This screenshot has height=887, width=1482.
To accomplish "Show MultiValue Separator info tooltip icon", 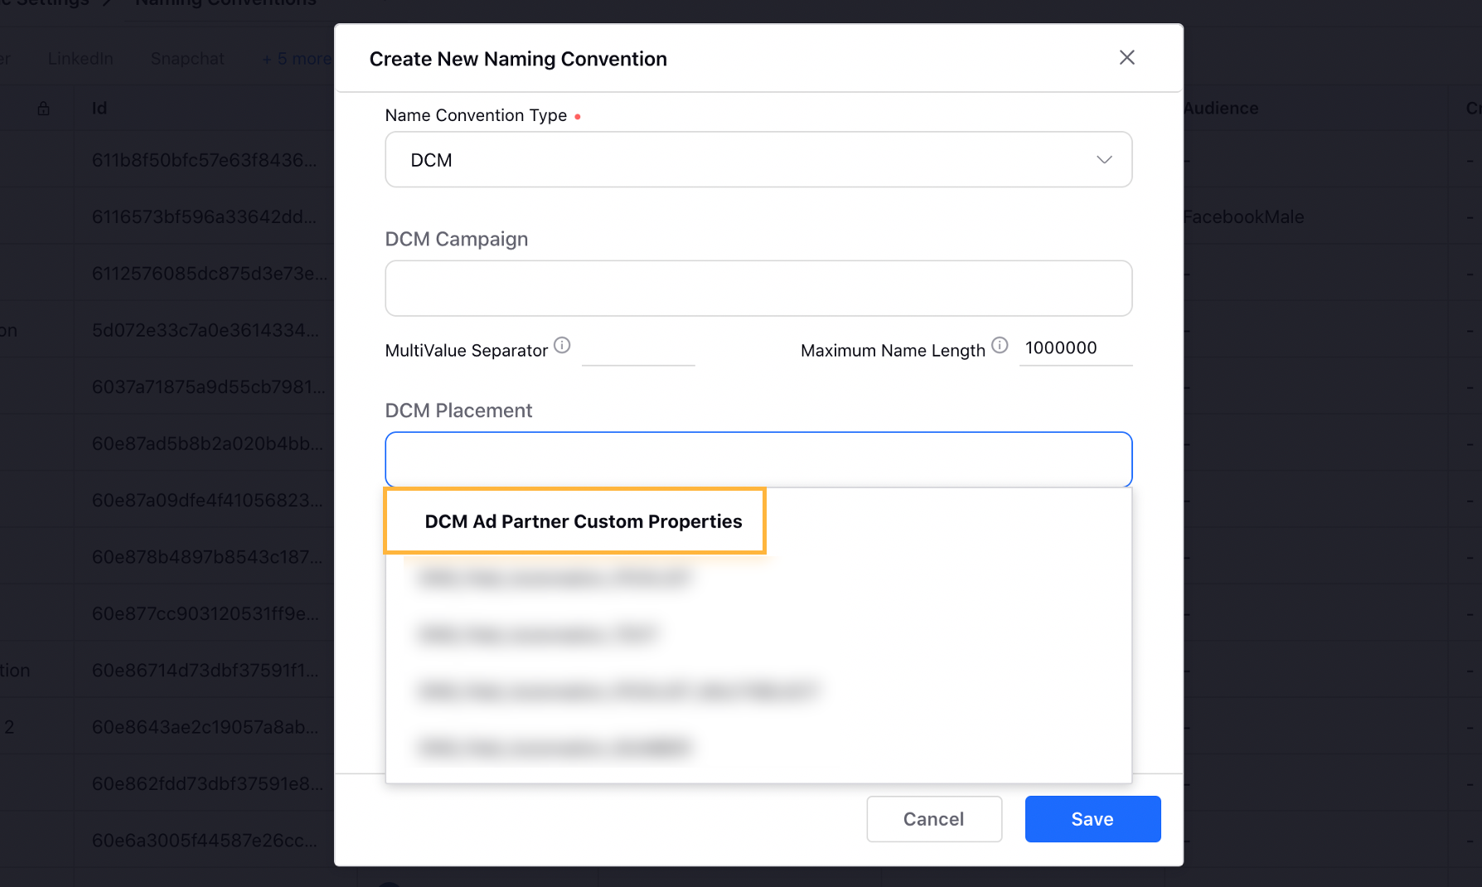I will (562, 346).
